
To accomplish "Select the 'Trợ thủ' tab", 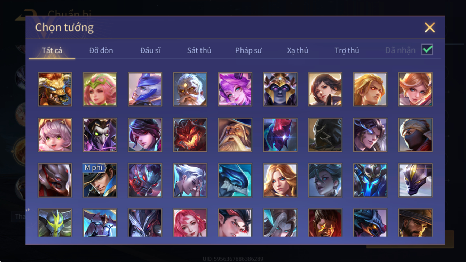I will (x=347, y=50).
